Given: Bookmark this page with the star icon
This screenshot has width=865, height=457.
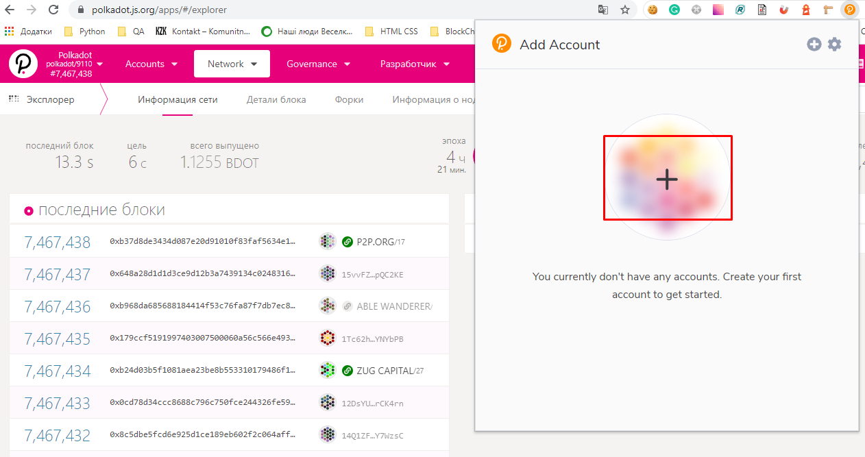Looking at the screenshot, I should tap(625, 10).
